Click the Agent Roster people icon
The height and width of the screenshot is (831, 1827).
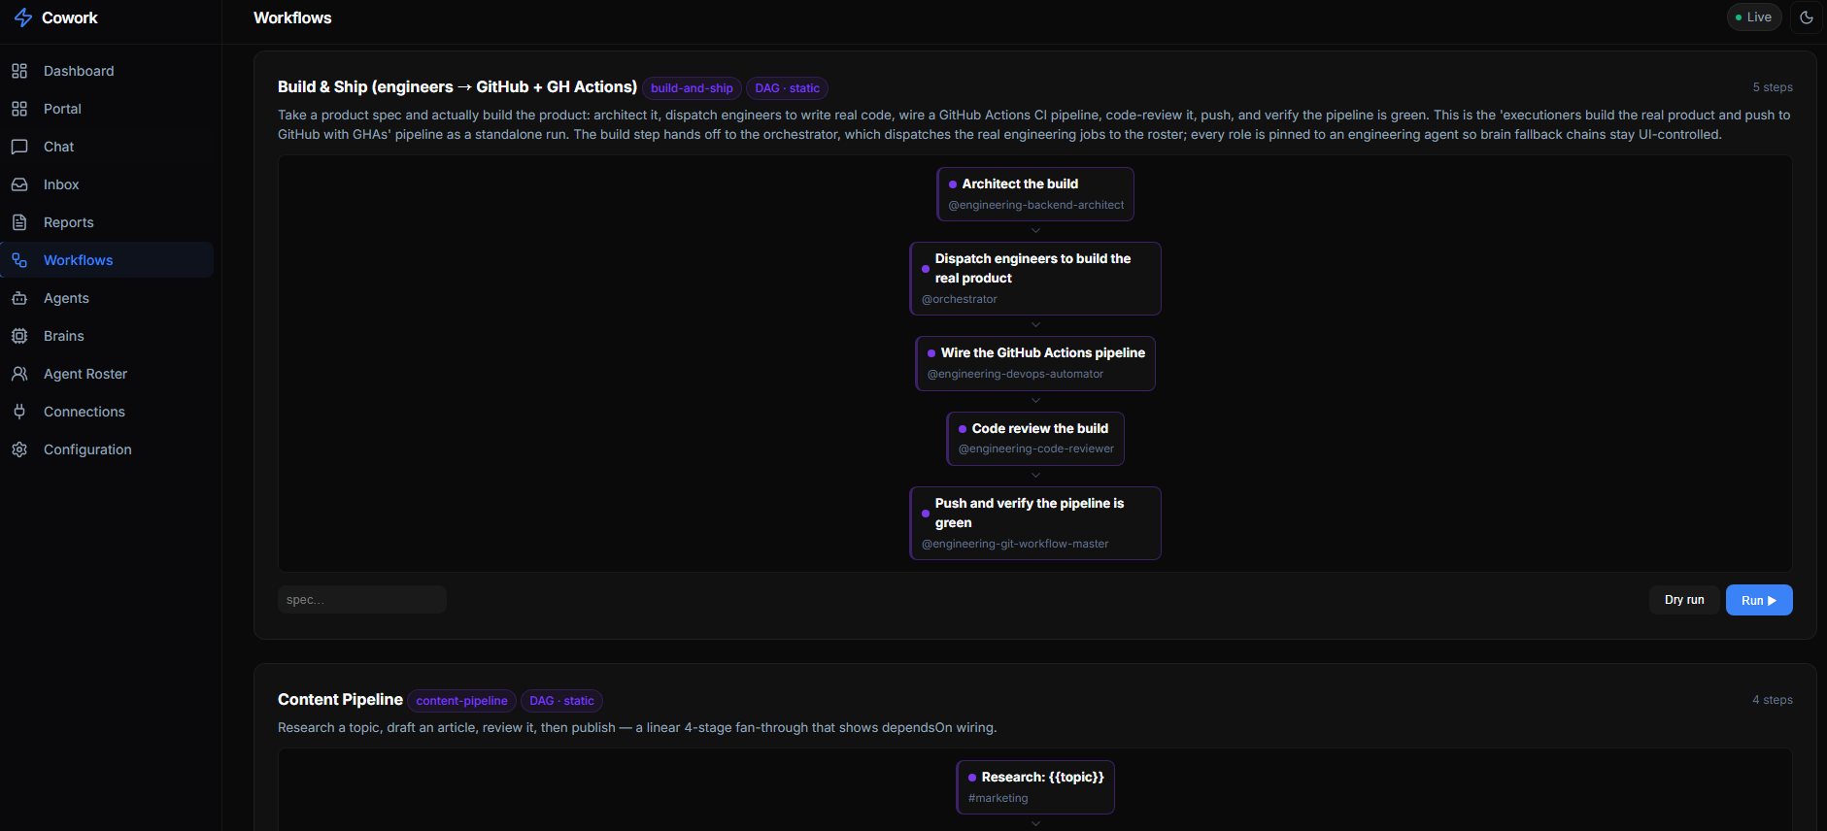click(19, 374)
